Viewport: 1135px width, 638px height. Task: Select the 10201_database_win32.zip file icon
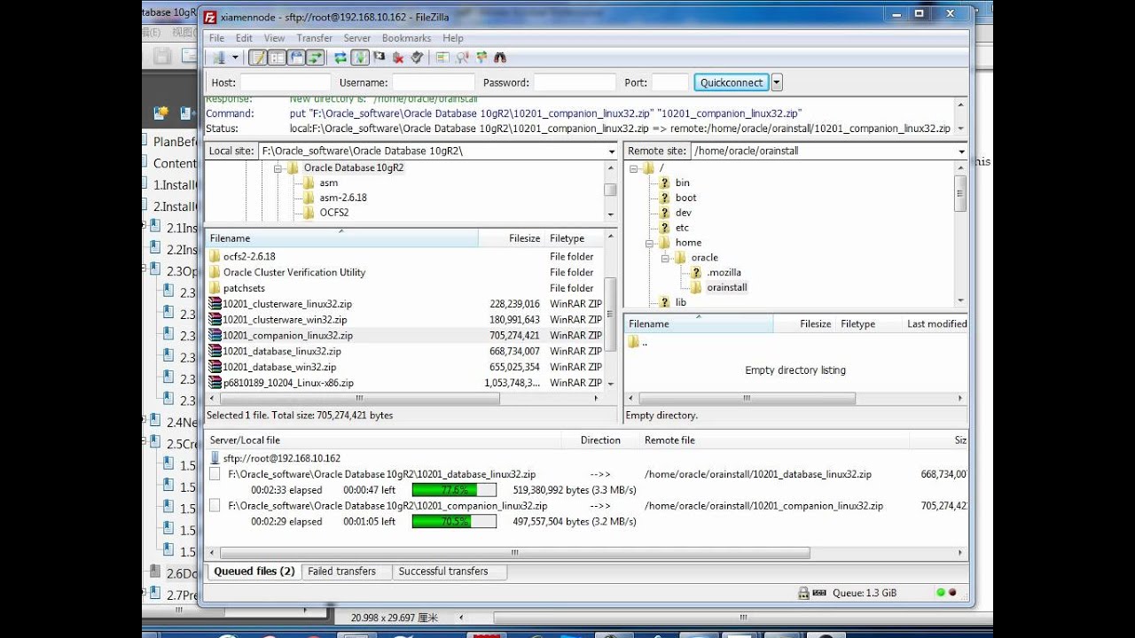(215, 367)
